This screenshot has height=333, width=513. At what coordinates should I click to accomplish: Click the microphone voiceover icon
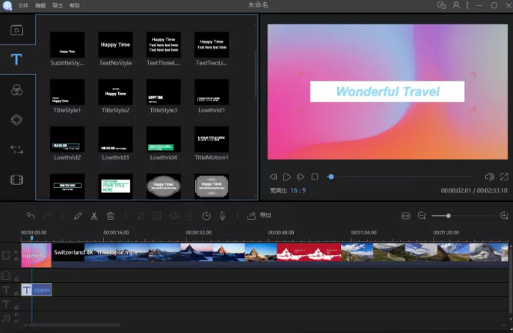tap(222, 216)
